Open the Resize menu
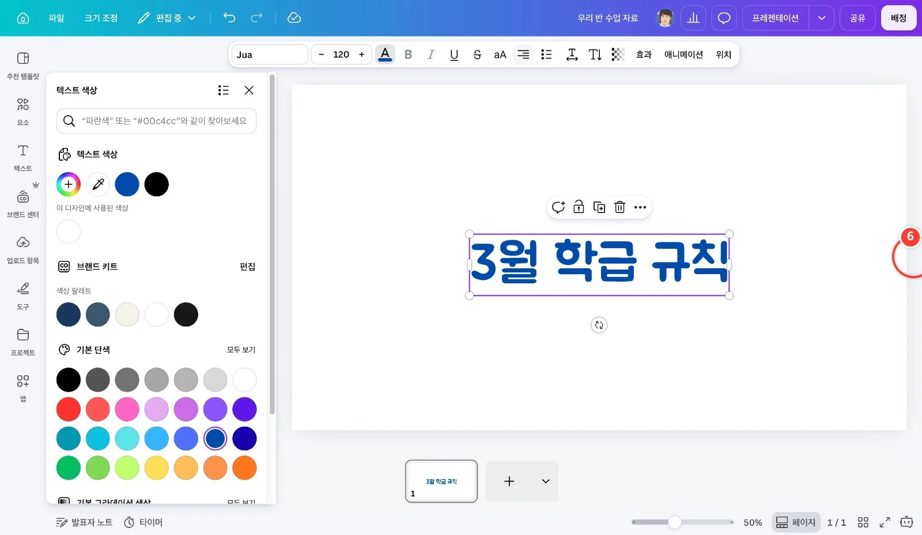Screen dimensions: 922x535 (x=101, y=18)
